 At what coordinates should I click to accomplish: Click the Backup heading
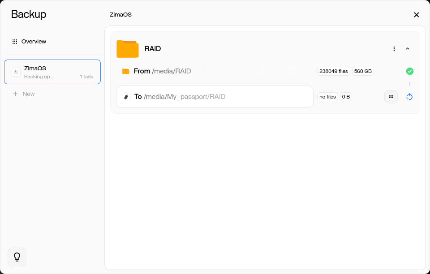(29, 14)
